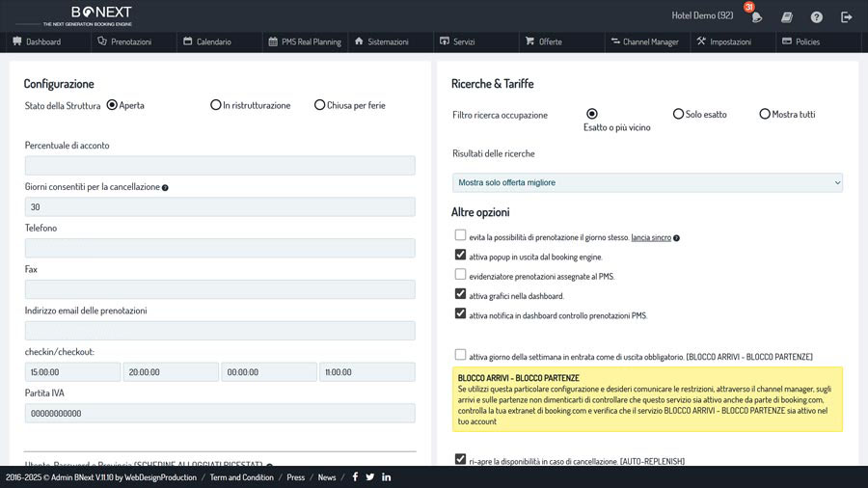The height and width of the screenshot is (488, 868).
Task: Open the help question mark icon
Action: [817, 16]
